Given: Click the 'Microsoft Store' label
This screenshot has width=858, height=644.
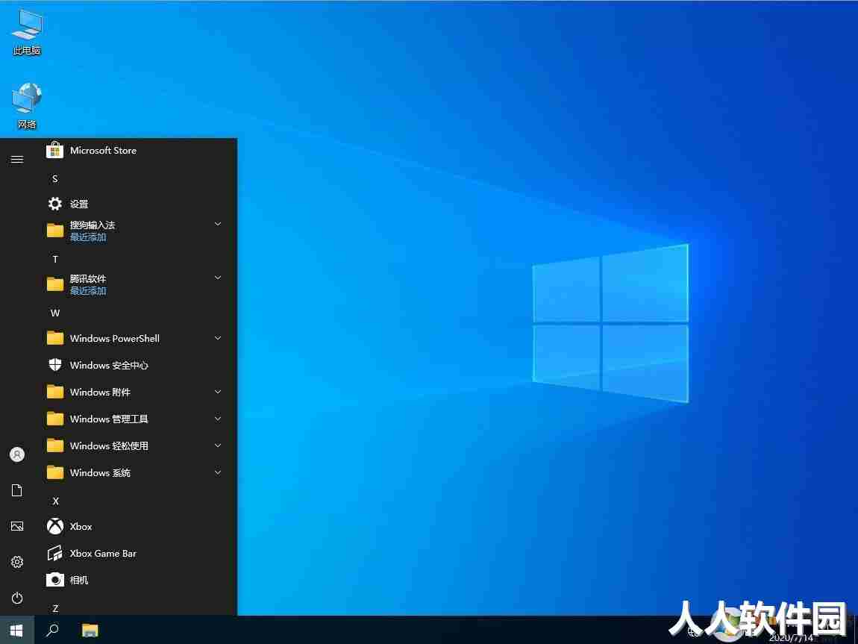Looking at the screenshot, I should [103, 151].
